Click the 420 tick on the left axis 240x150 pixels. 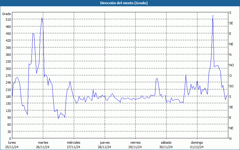pos(8,40)
